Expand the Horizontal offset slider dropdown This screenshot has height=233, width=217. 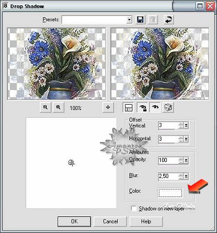click(186, 139)
